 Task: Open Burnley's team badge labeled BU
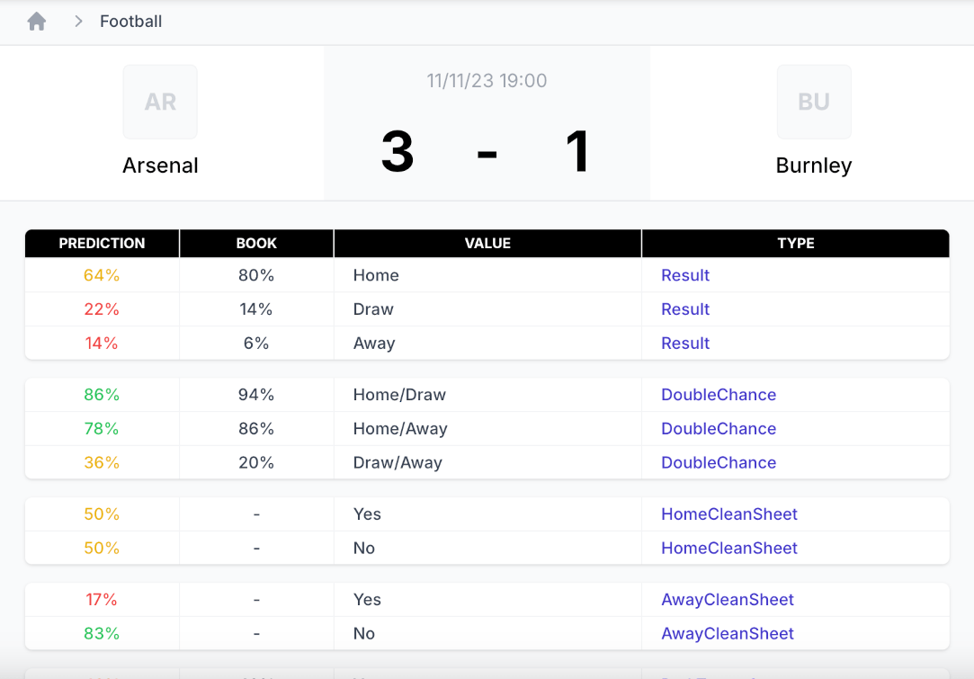point(814,102)
